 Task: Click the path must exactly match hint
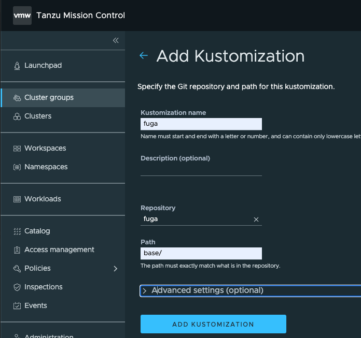pos(210,266)
